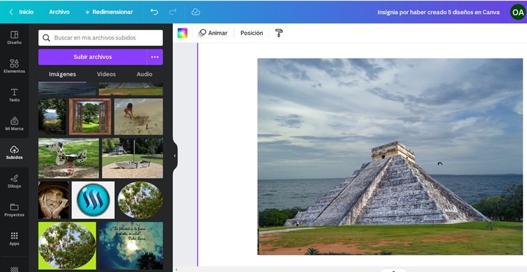527x272 pixels.
Task: Select the Subidos uploads panel
Action: (x=14, y=152)
